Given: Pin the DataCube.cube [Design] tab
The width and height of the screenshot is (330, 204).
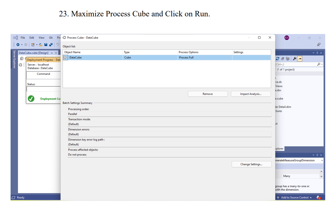Looking at the screenshot, I should [x=52, y=53].
